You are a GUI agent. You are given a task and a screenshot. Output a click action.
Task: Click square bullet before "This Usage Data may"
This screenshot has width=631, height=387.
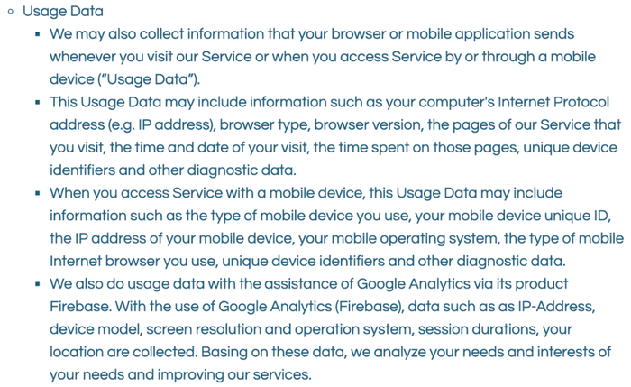pyautogui.click(x=38, y=102)
